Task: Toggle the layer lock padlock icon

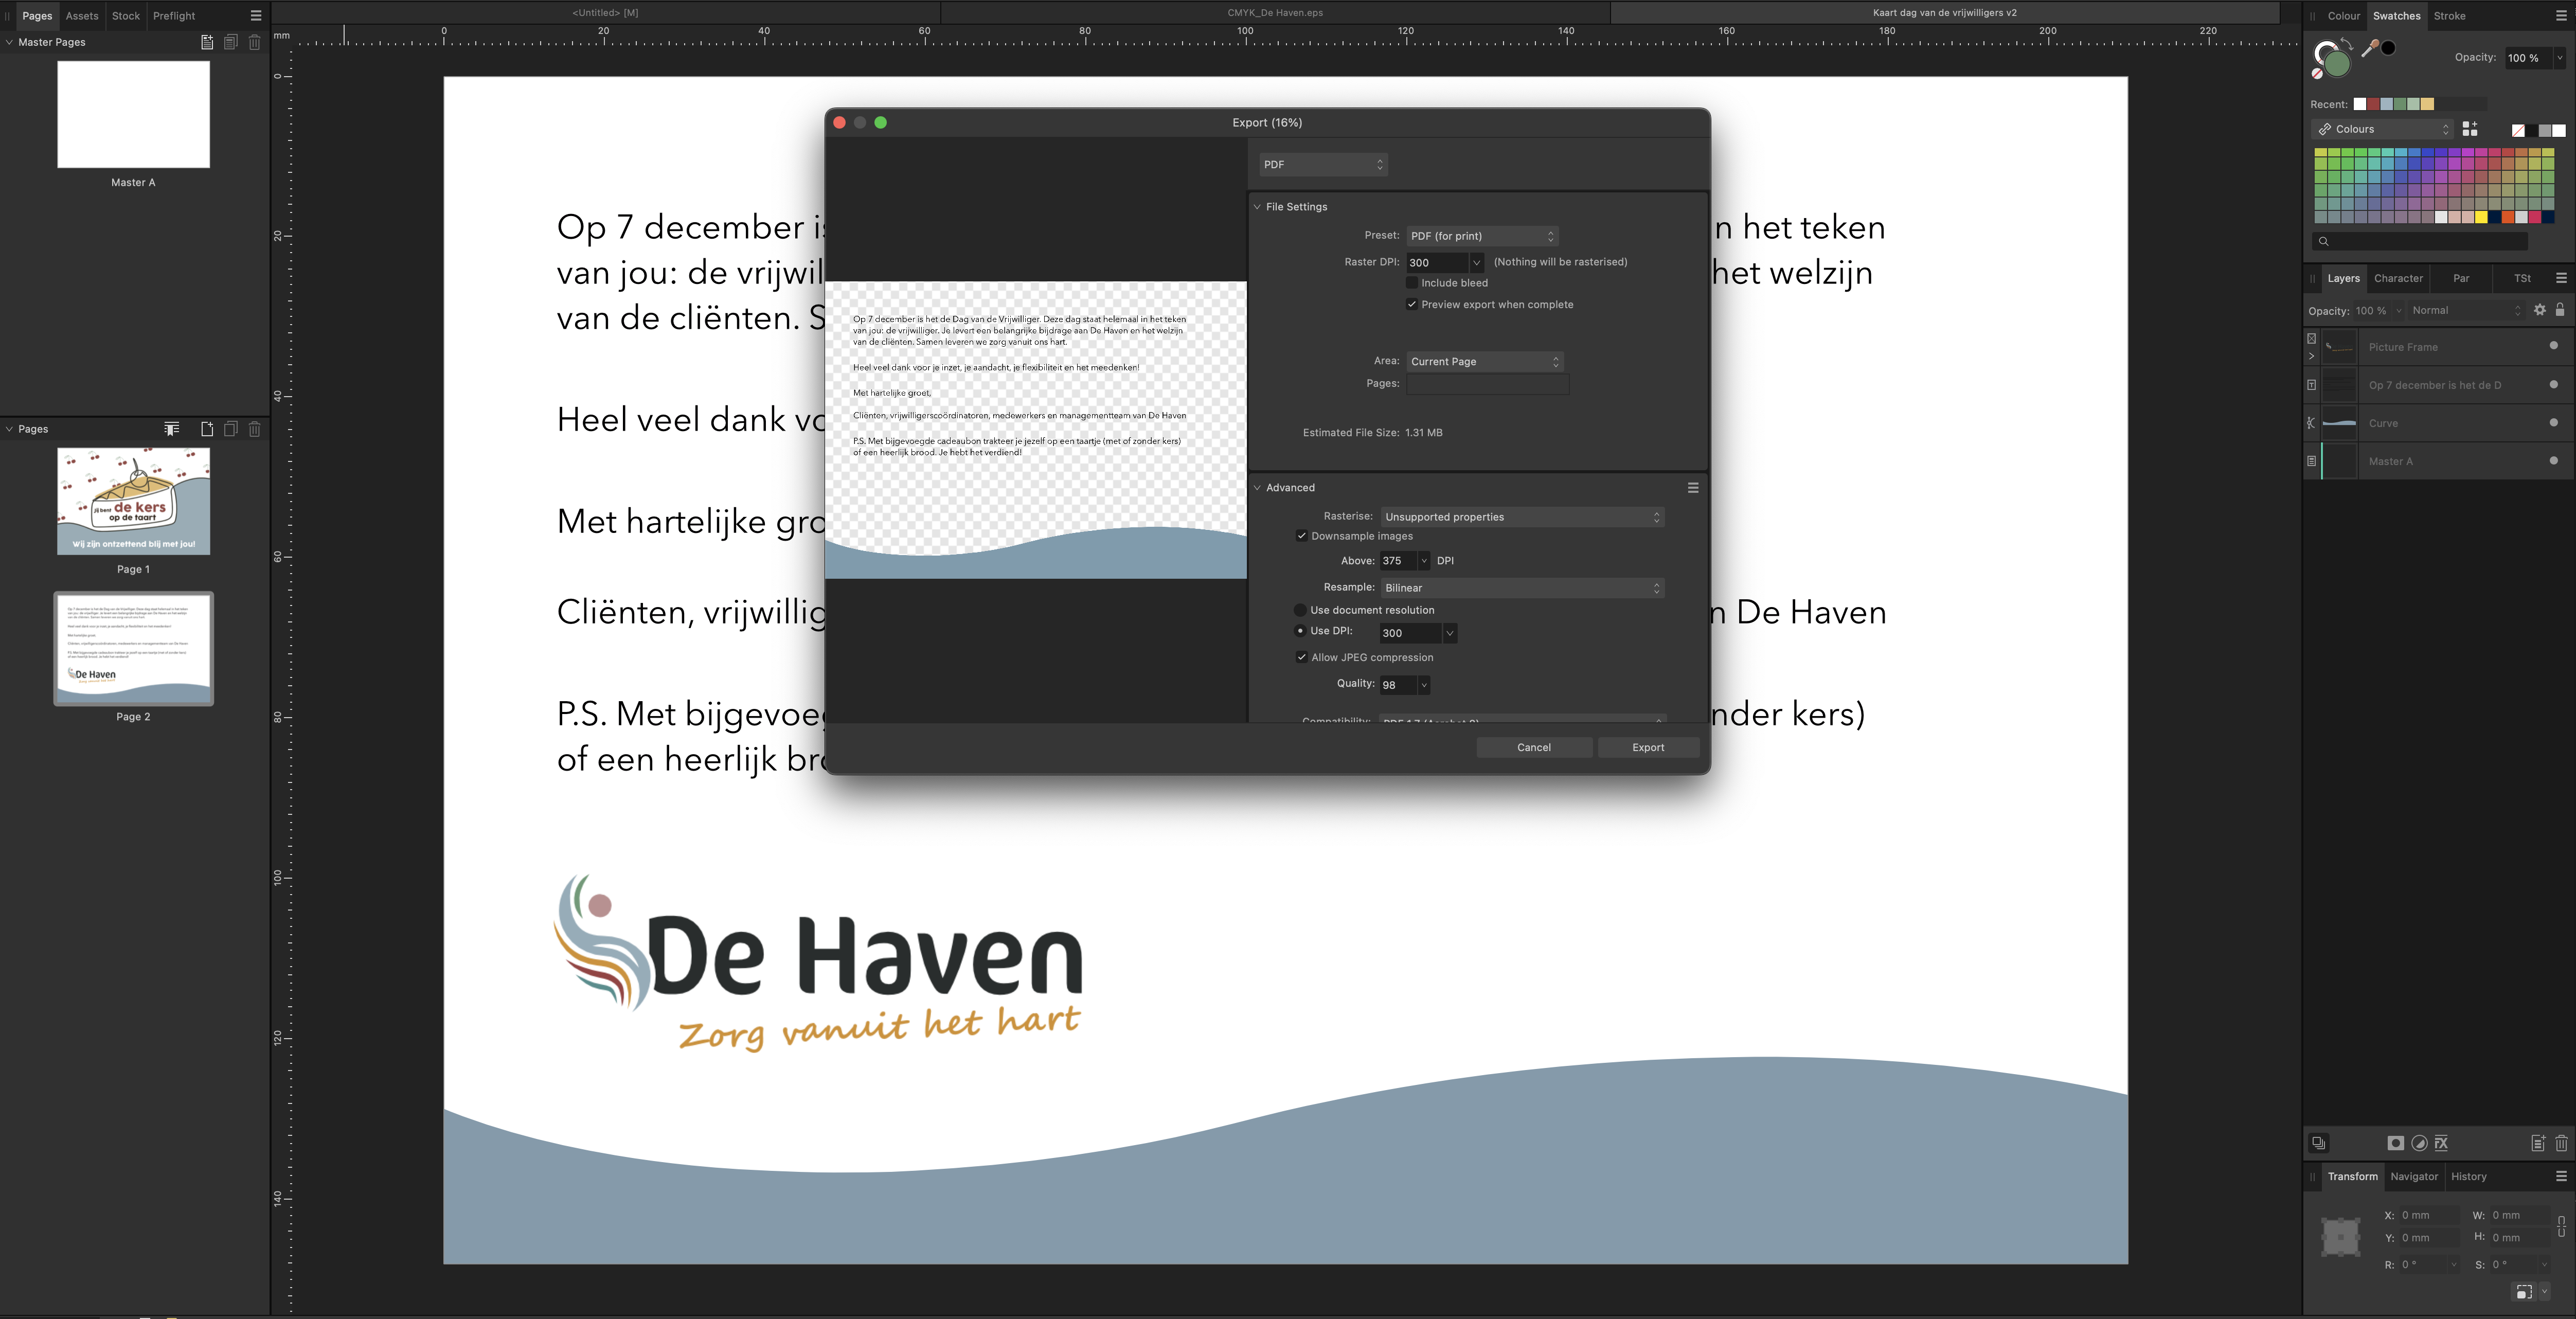Action: point(2560,310)
